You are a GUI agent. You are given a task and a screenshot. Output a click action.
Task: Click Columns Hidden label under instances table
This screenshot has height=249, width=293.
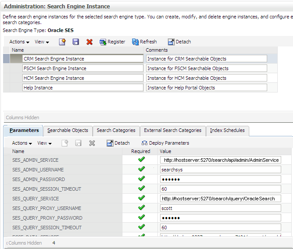click(x=22, y=117)
